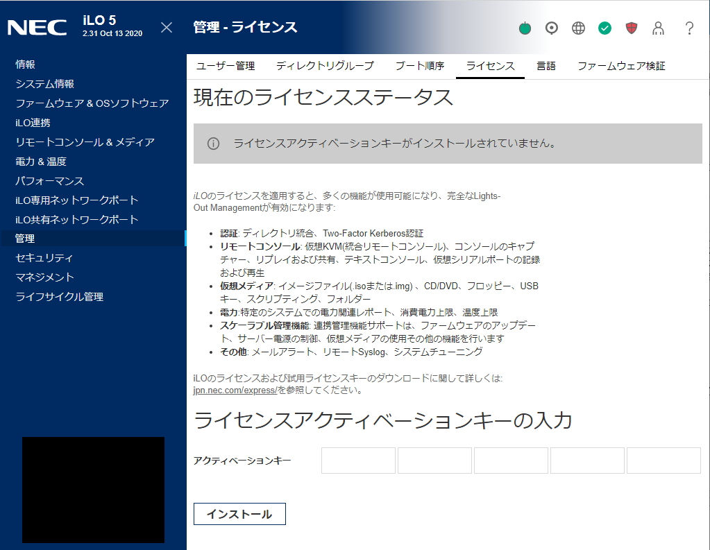Click the black remote console thumbnail
This screenshot has width=710, height=550.
[93, 490]
